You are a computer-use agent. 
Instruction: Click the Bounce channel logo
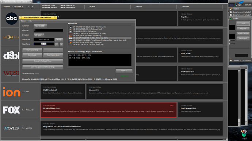(x=11, y=37)
